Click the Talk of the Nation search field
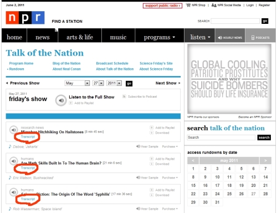The width and height of the screenshot is (277, 213). click(x=221, y=138)
